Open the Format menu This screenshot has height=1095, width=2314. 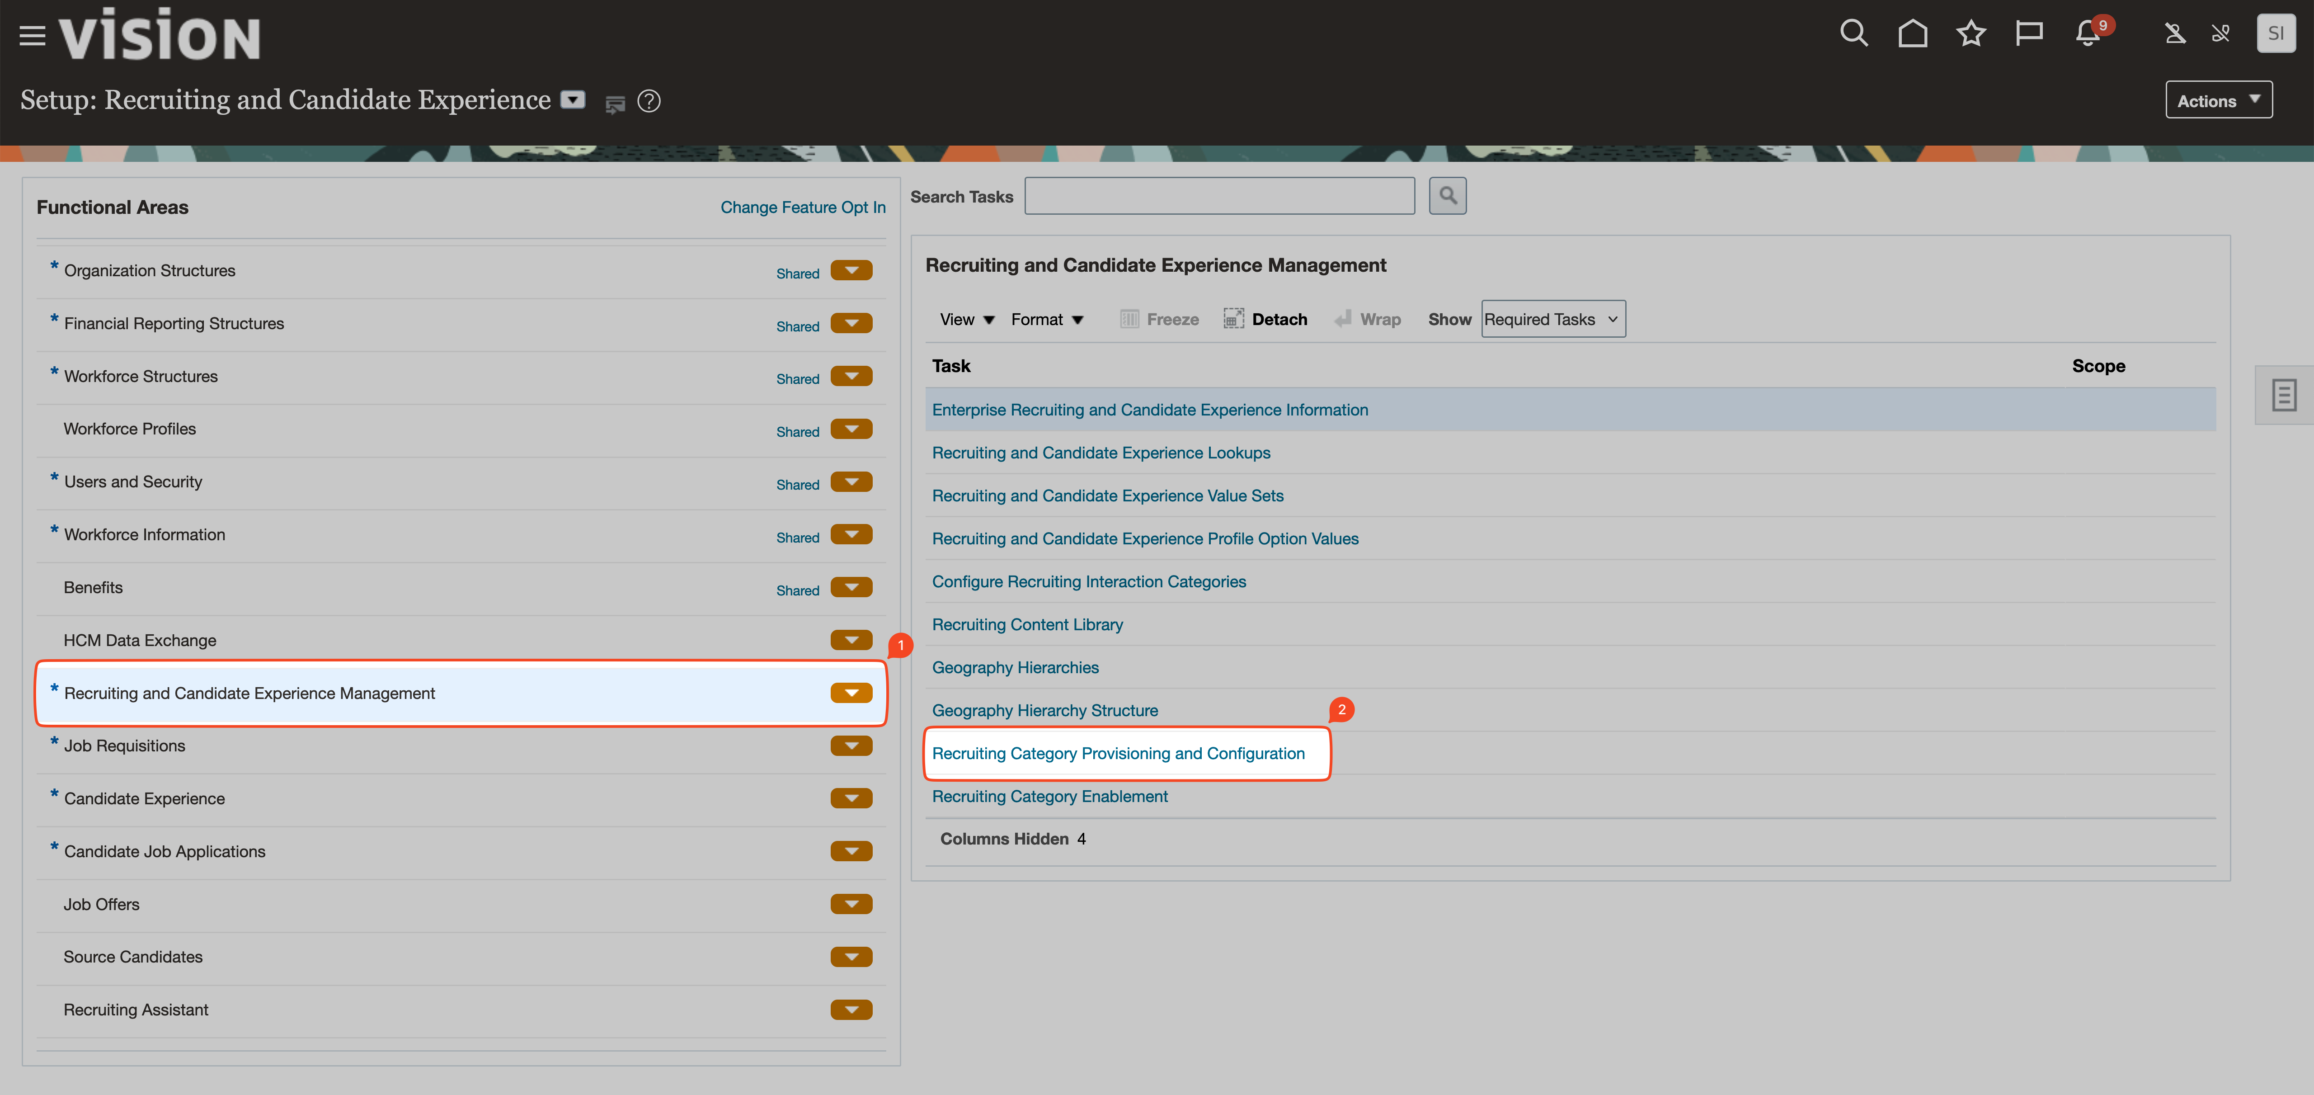coord(1047,320)
